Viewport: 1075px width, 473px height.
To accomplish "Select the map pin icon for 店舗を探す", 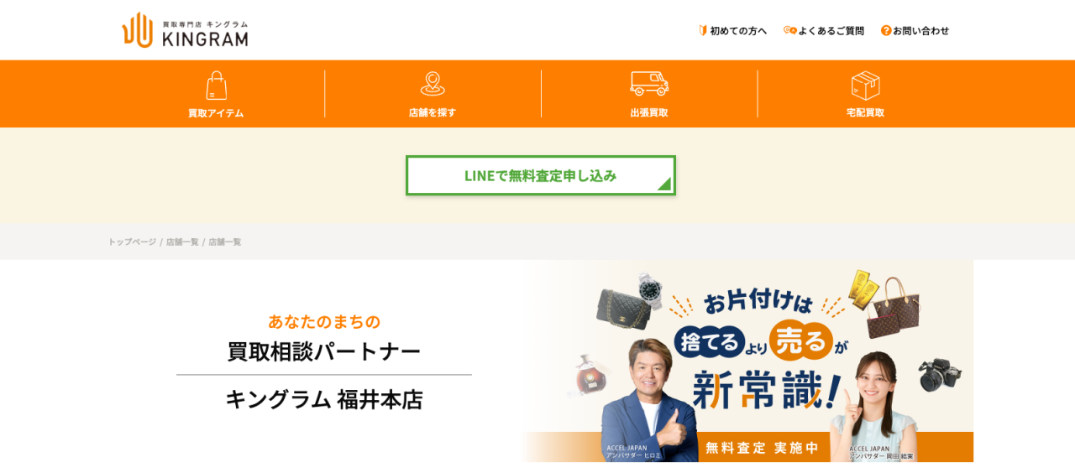I will click(433, 84).
